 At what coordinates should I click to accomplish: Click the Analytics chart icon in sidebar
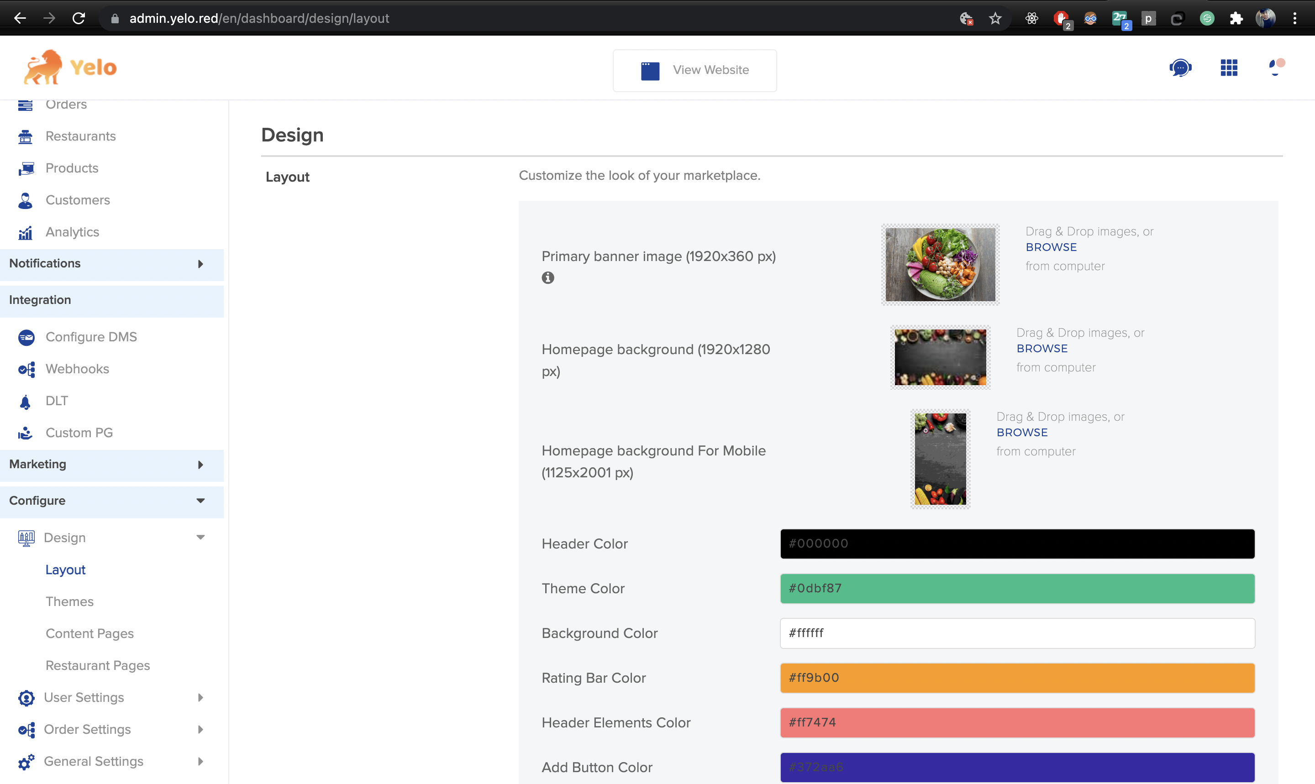tap(26, 232)
